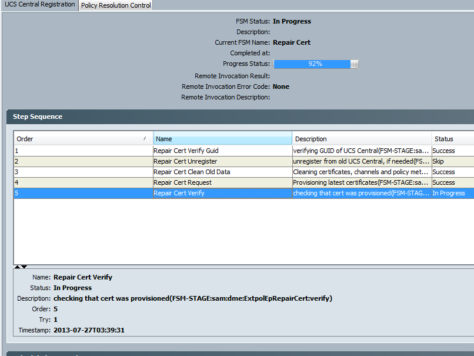Click the Success status of Repair Cert Verify Guid

(x=443, y=151)
